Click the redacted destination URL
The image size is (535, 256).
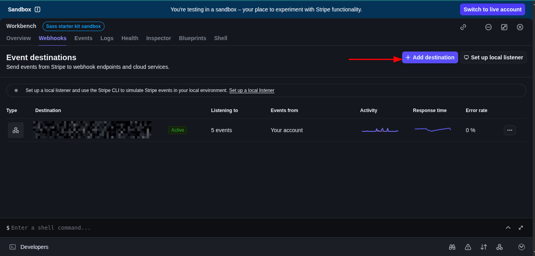tap(92, 130)
